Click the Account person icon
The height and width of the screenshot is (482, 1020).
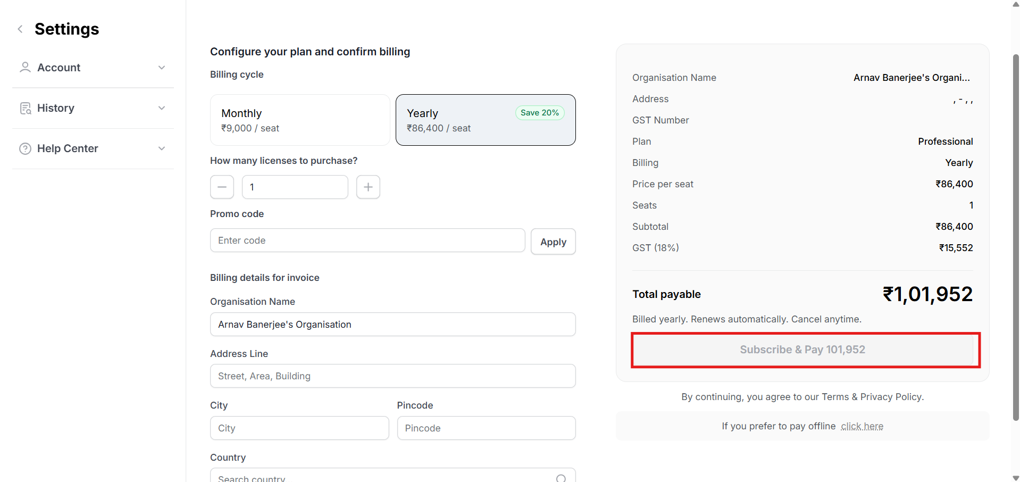coord(25,68)
